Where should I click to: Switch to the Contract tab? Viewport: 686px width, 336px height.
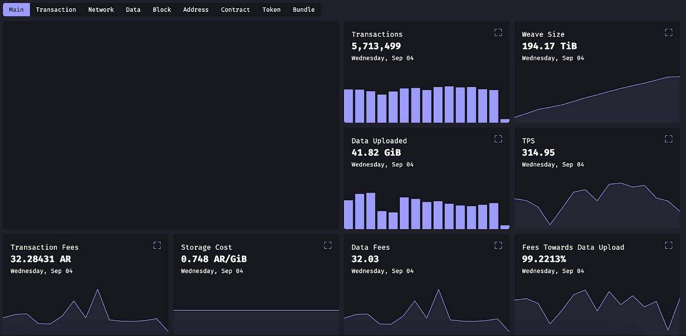[x=235, y=10]
